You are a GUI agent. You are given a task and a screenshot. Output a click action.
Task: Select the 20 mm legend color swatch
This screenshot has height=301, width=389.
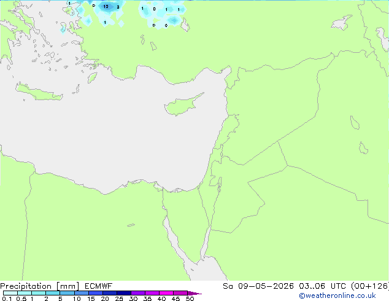(110, 293)
